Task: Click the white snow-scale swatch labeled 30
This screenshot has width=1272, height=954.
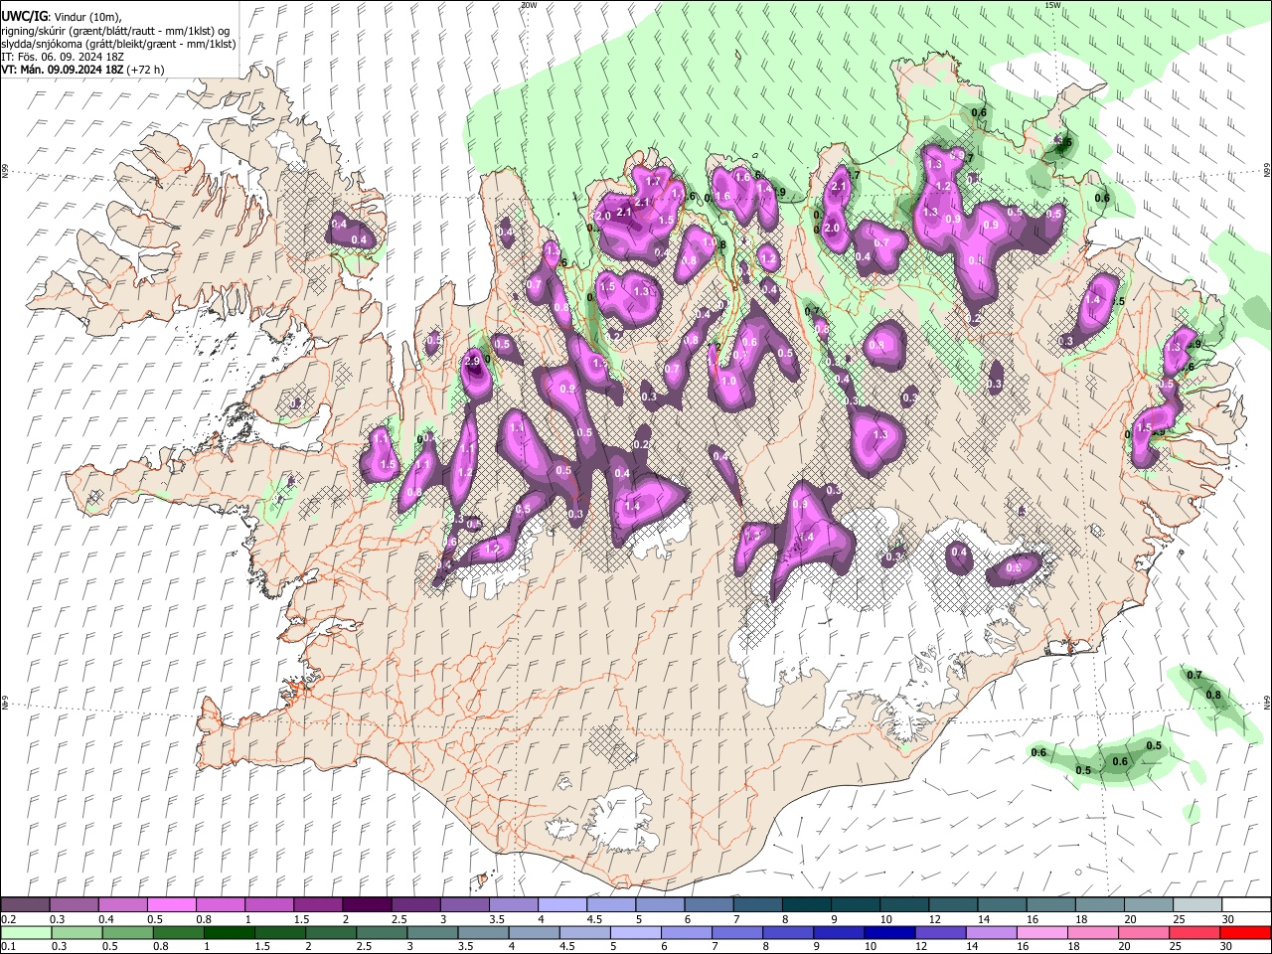Action: point(1244,905)
